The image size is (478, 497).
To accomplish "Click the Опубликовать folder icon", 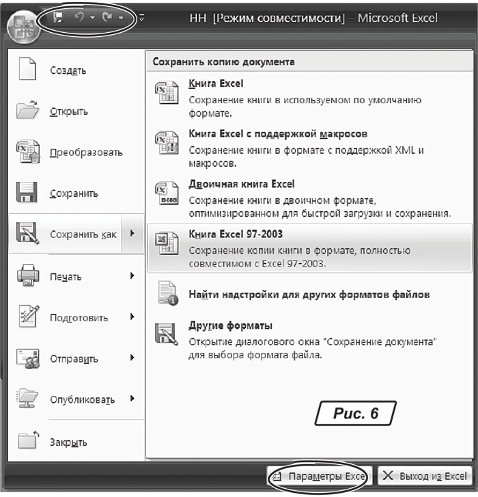I will coord(27,400).
